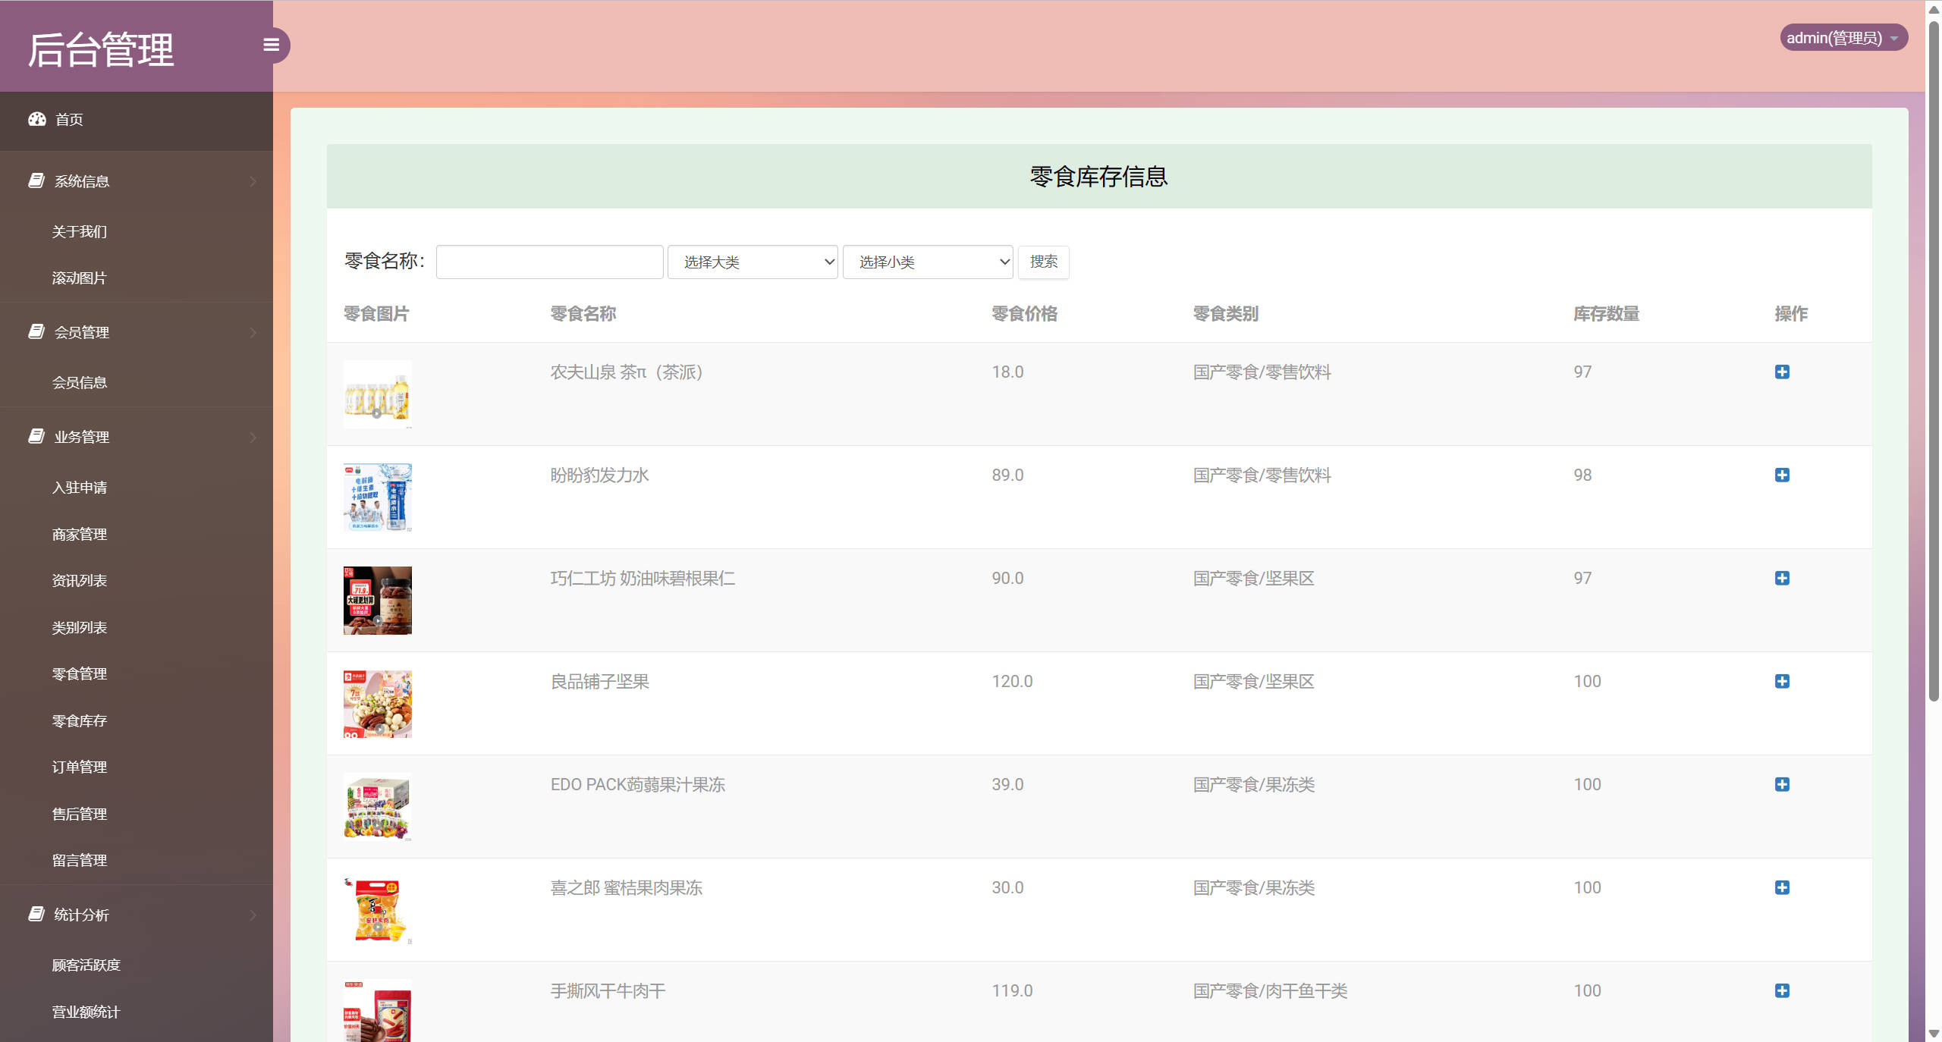
Task: Open the admin(管理员) user dropdown
Action: tap(1843, 38)
